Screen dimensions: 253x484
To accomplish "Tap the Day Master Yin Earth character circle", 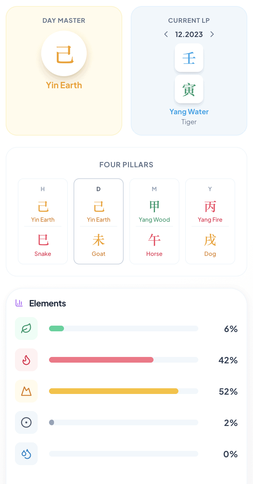I will click(64, 53).
